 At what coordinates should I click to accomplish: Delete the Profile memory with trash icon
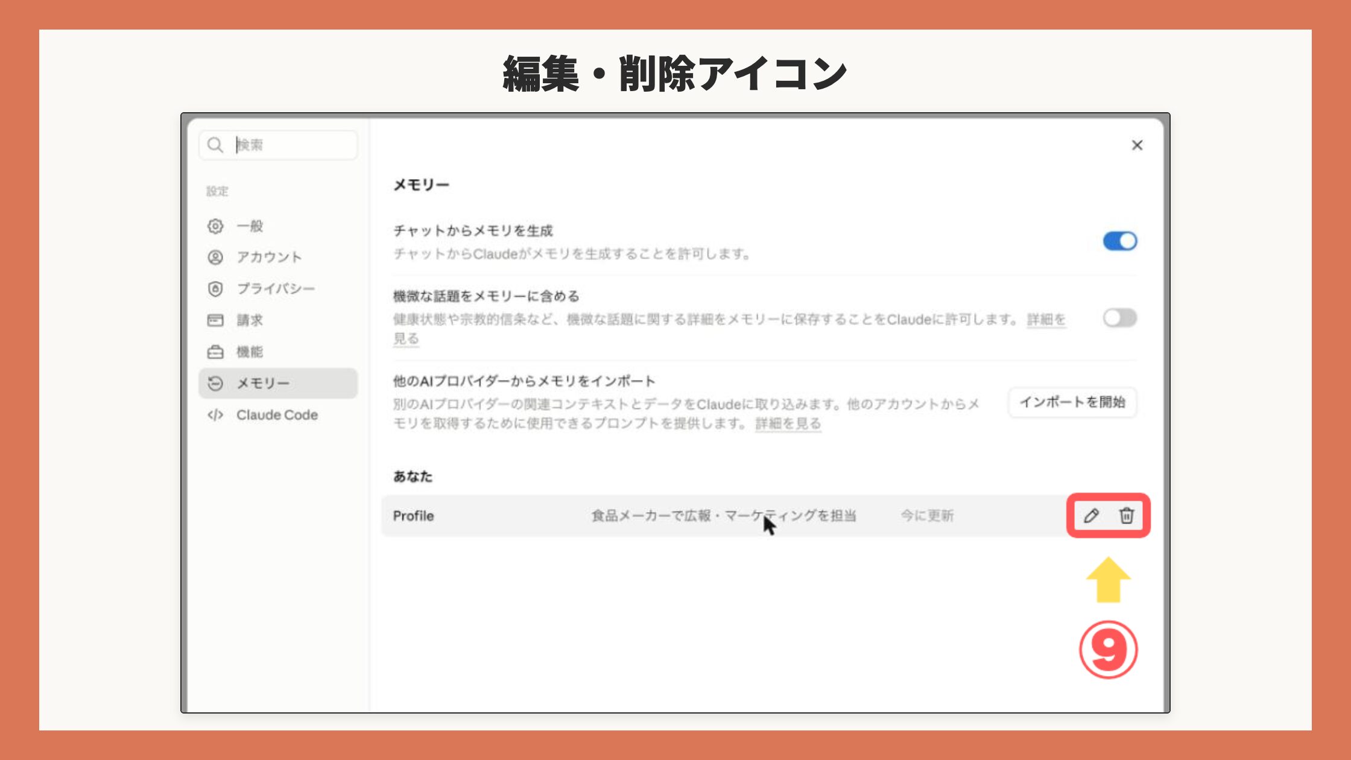(x=1127, y=516)
